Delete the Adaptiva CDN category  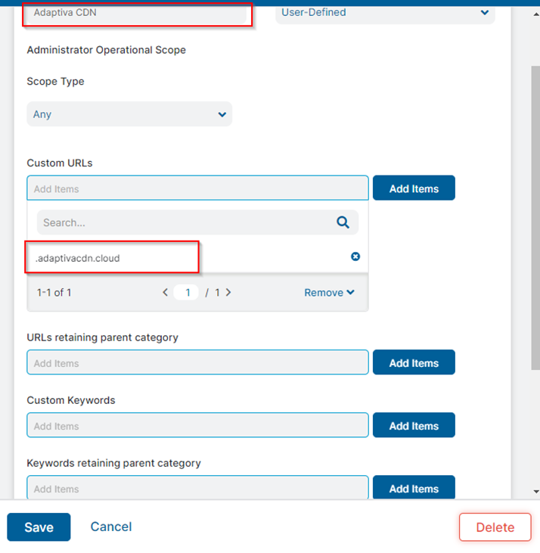coord(495,527)
